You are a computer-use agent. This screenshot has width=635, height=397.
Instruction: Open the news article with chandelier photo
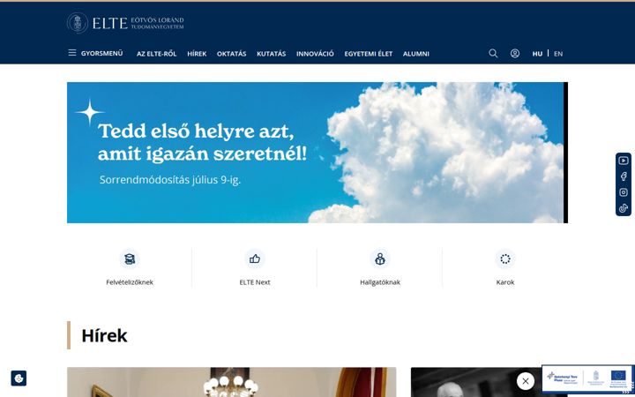(x=232, y=382)
